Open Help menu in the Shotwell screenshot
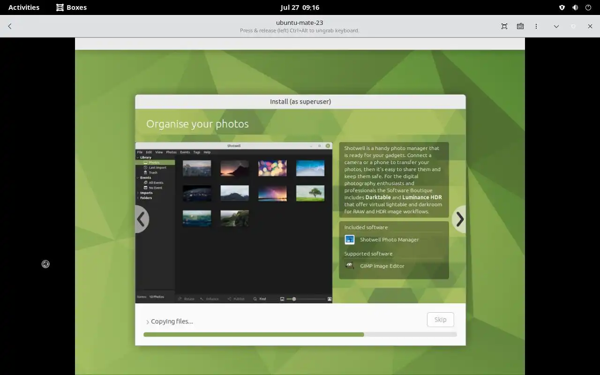This screenshot has height=375, width=600. 207,152
